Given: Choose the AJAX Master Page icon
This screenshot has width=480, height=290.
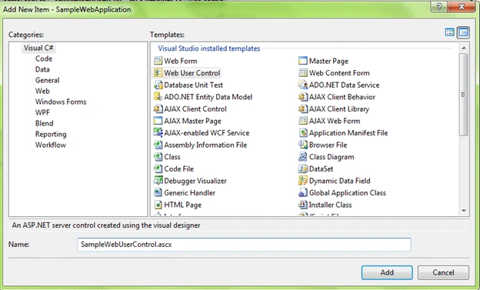Looking at the screenshot, I should [x=158, y=121].
